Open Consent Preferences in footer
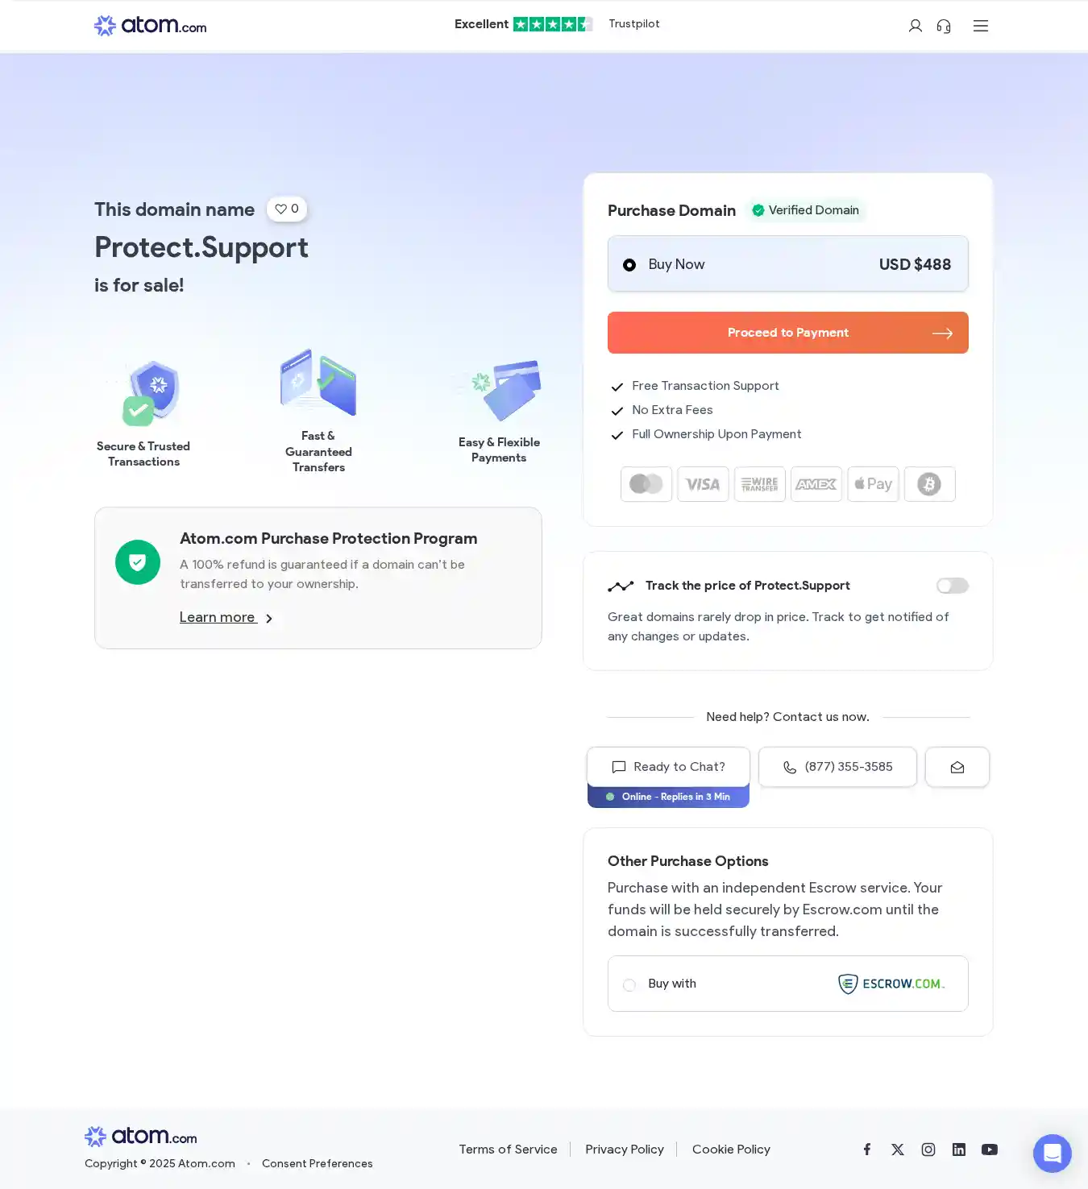 point(318,1164)
